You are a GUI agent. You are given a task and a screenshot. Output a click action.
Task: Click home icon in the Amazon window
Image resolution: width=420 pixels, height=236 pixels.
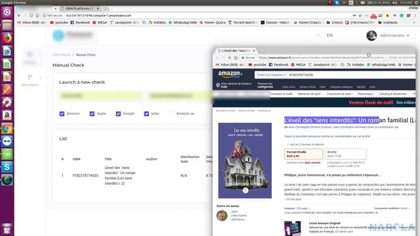click(x=236, y=58)
